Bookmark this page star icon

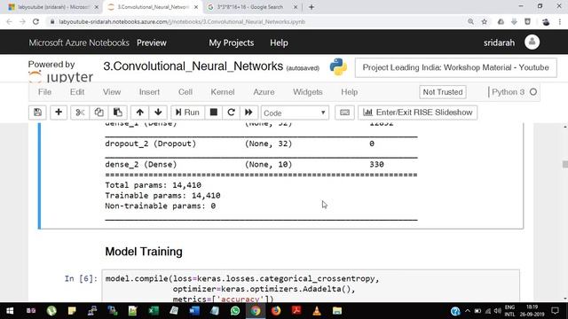[485, 21]
